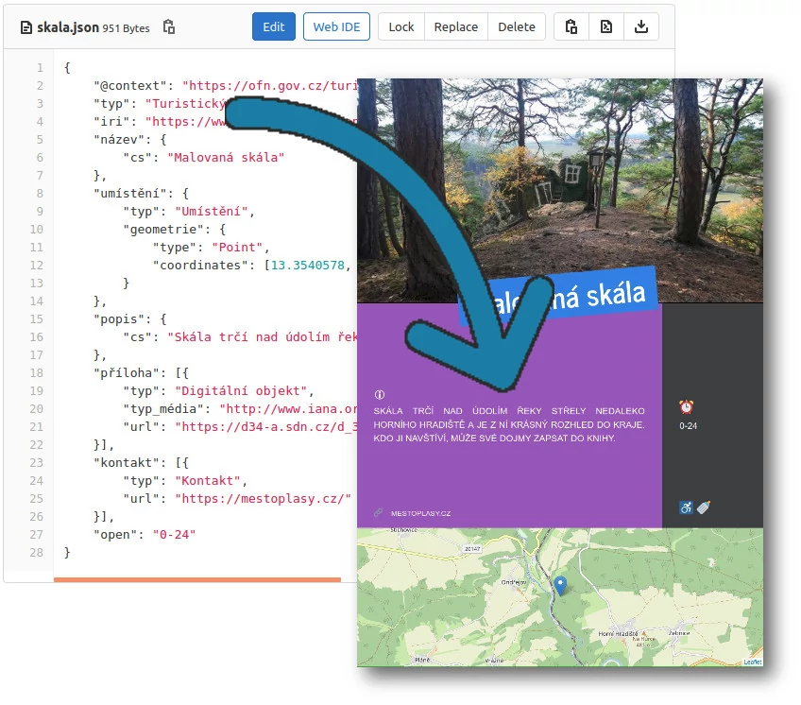Open the raw file view icon
Image resolution: width=801 pixels, height=705 pixels.
click(x=606, y=26)
